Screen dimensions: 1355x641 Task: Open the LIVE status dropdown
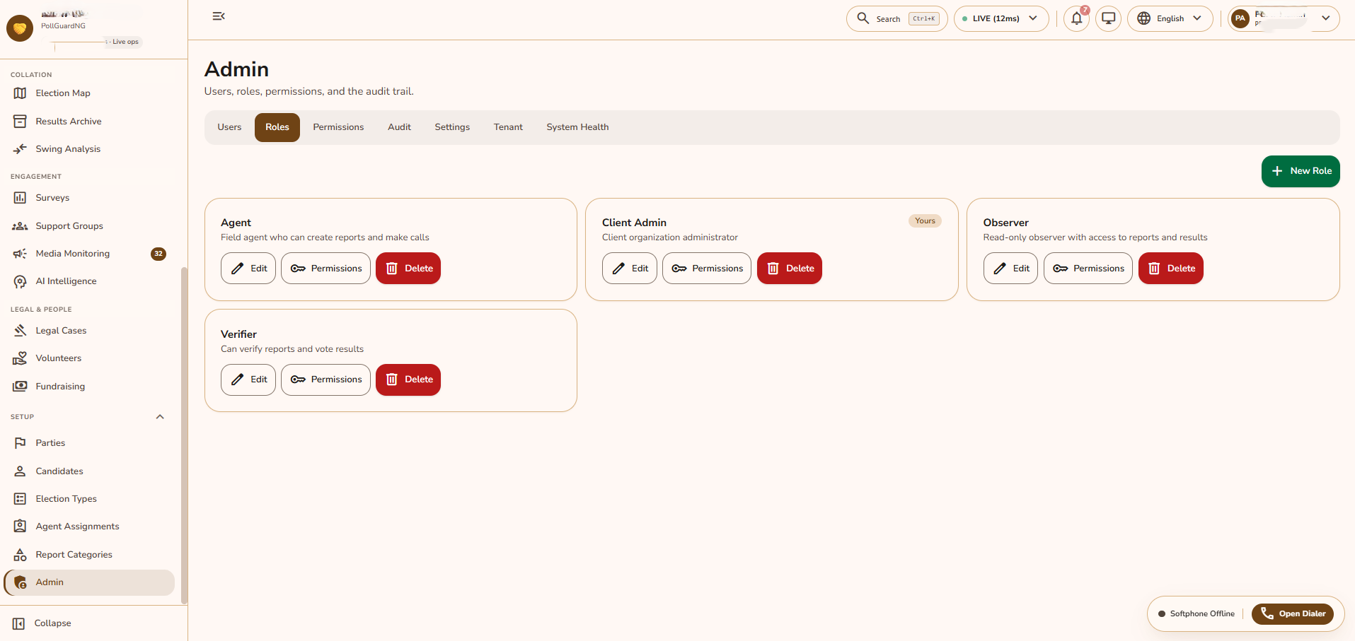pyautogui.click(x=1001, y=18)
